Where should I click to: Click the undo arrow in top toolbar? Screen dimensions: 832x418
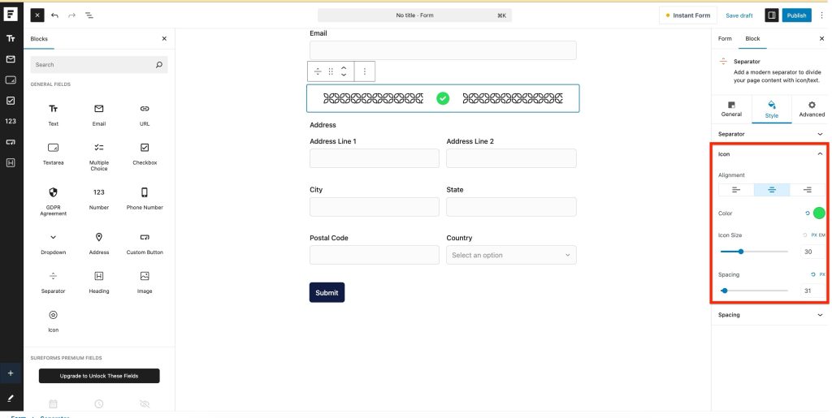click(x=54, y=15)
